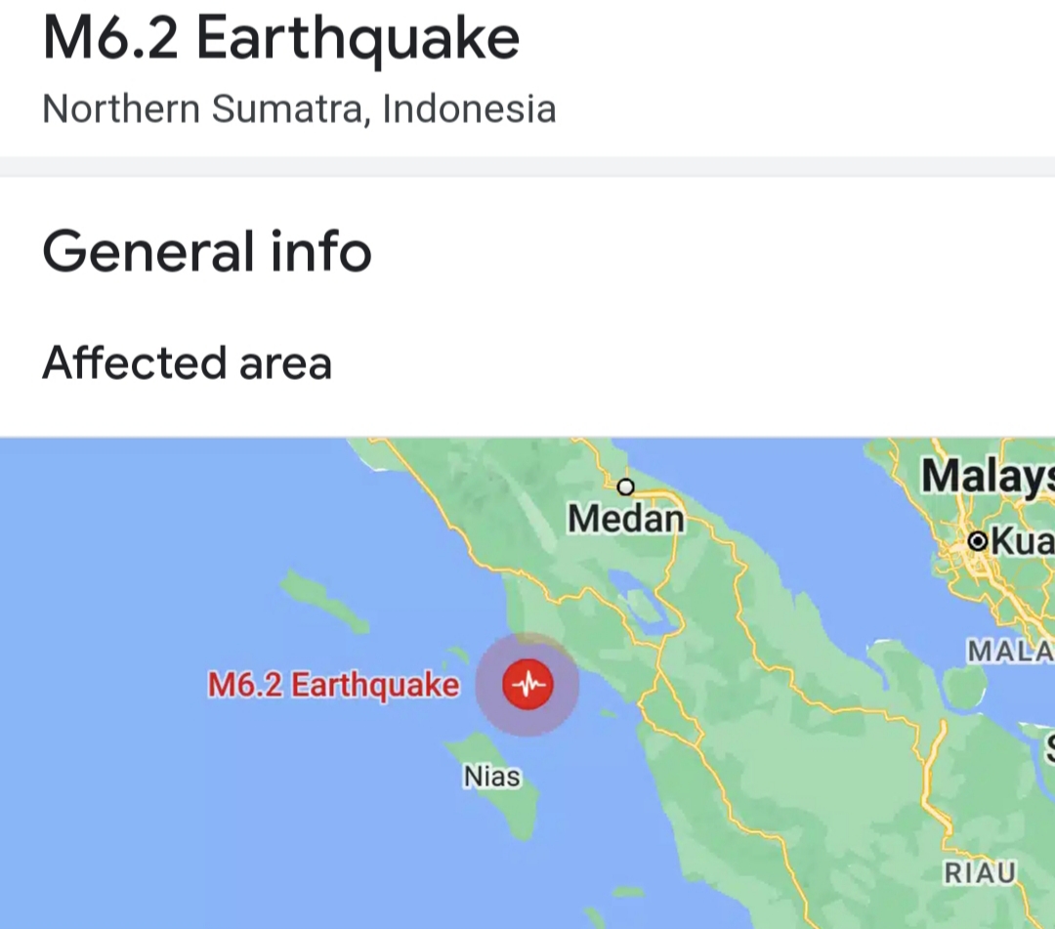Click the Kua city label text

click(x=1023, y=540)
